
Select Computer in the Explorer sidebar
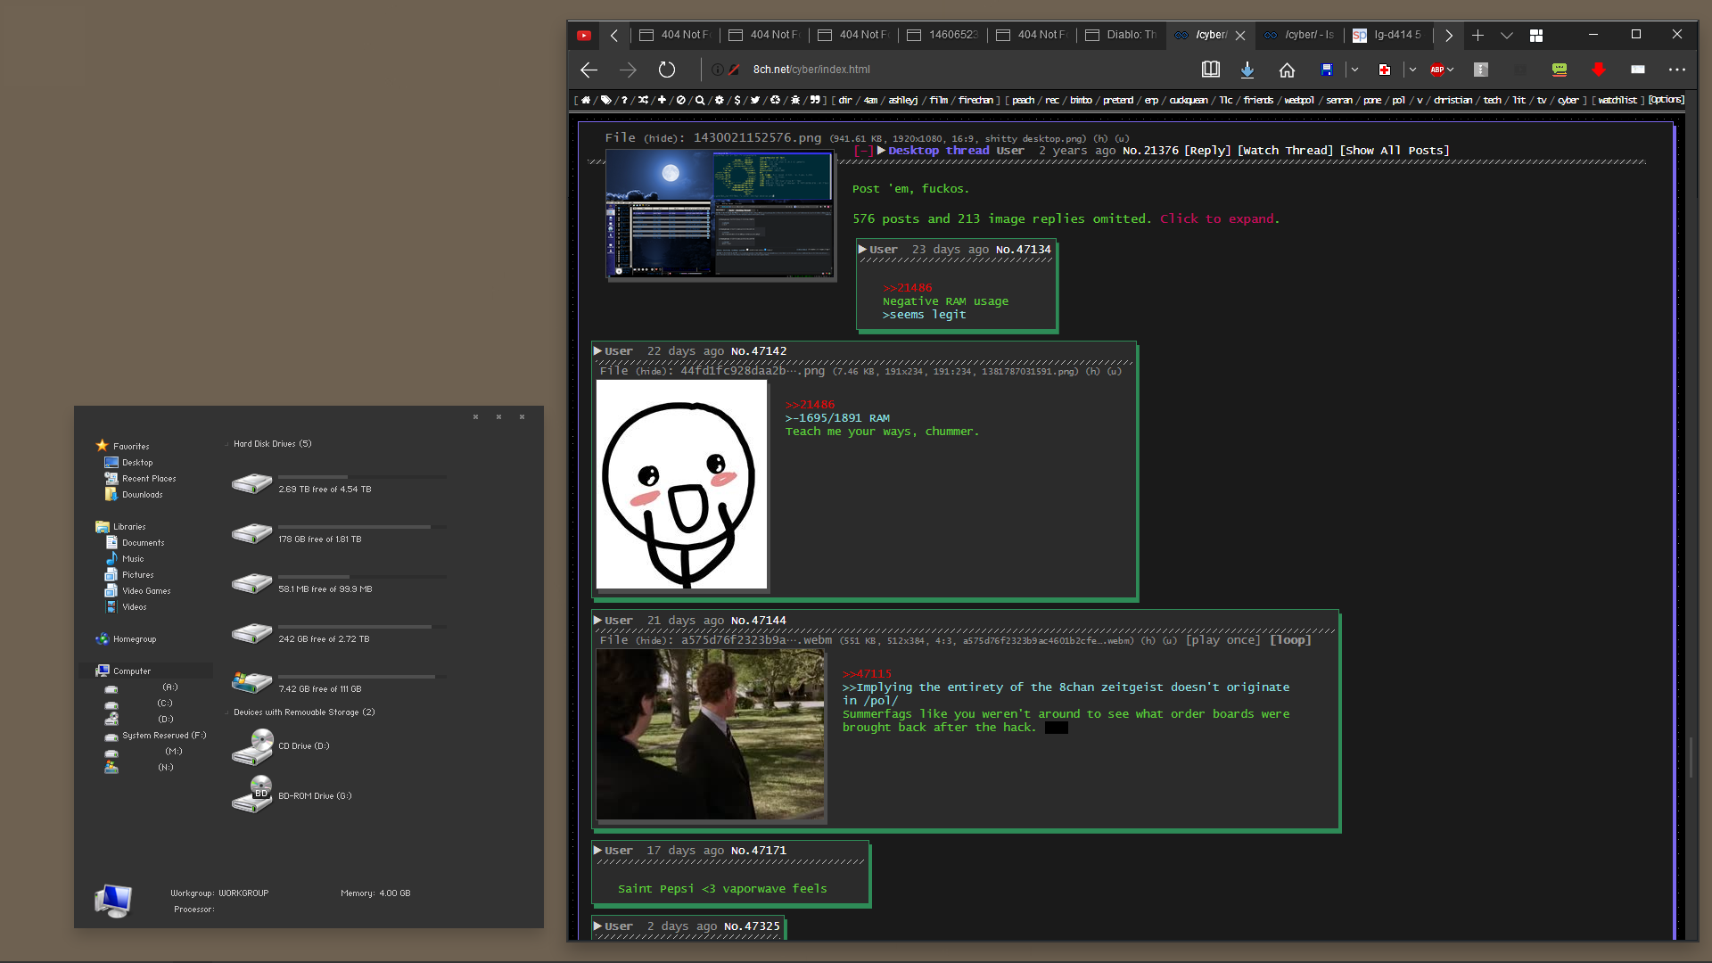pos(132,671)
